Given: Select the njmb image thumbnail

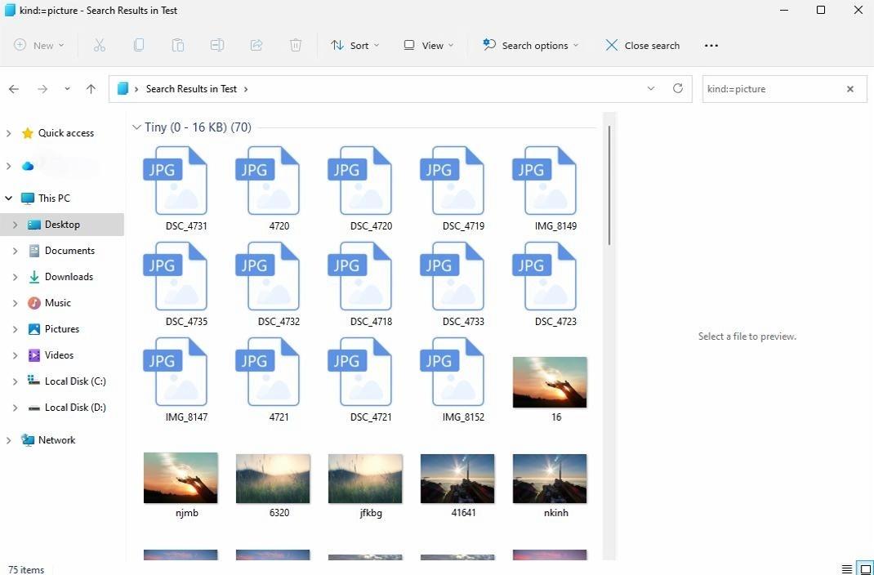Looking at the screenshot, I should click(x=180, y=478).
